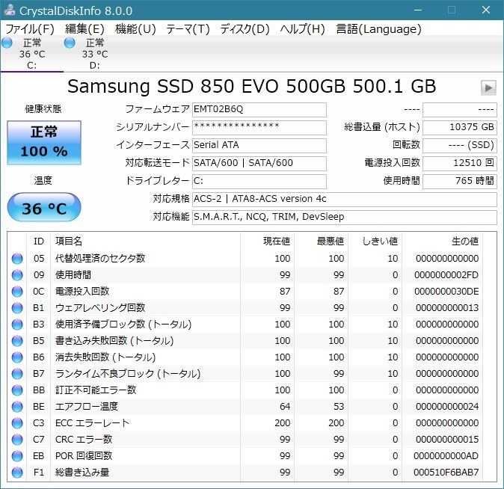Click the しきい値 column header
This screenshot has height=489, width=504.
381,241
